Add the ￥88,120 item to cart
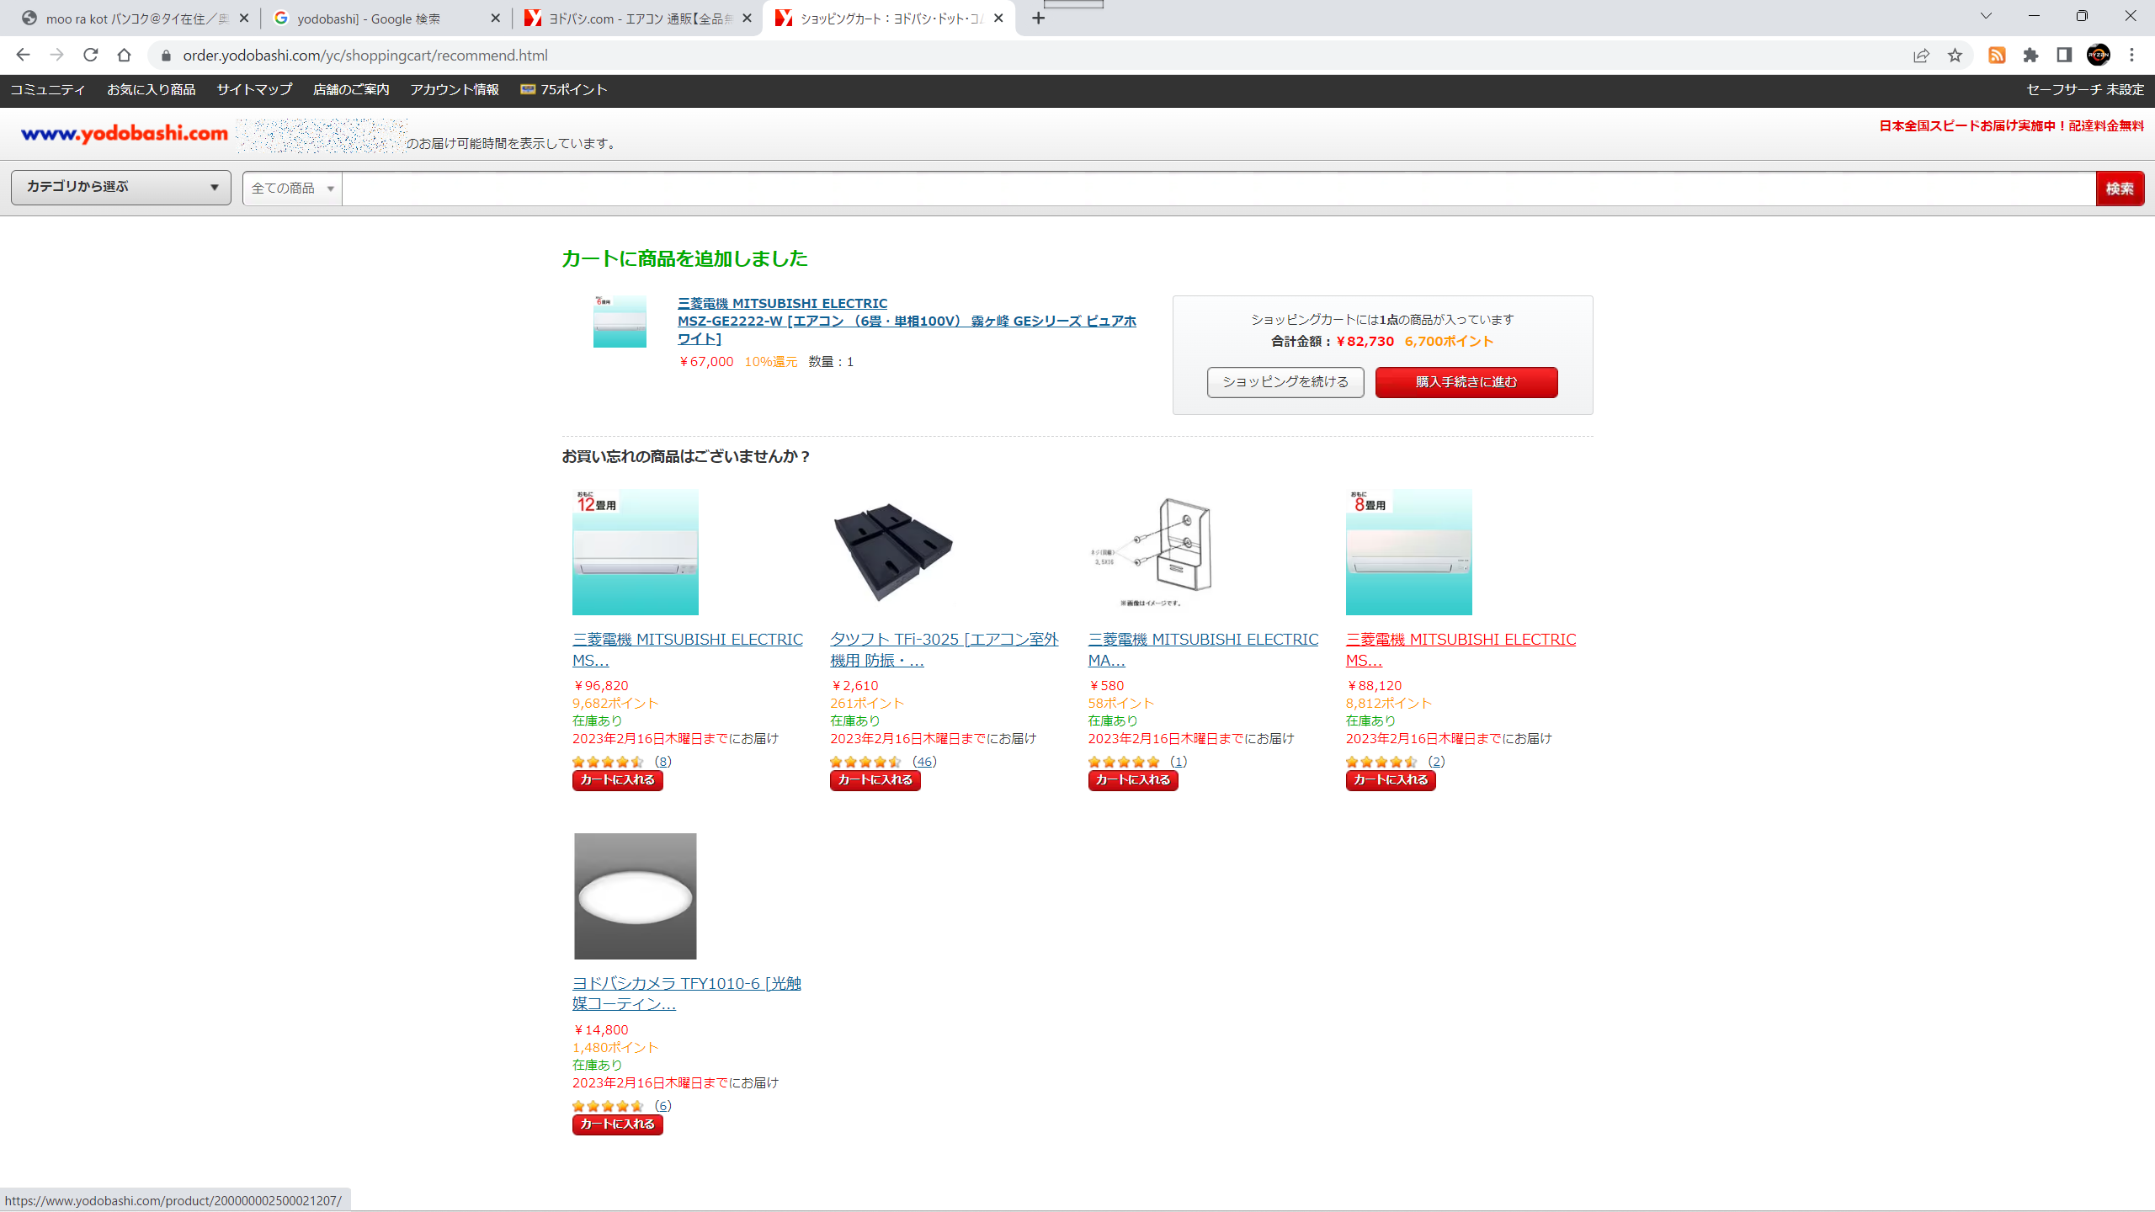This screenshot has width=2155, height=1212. [1391, 780]
